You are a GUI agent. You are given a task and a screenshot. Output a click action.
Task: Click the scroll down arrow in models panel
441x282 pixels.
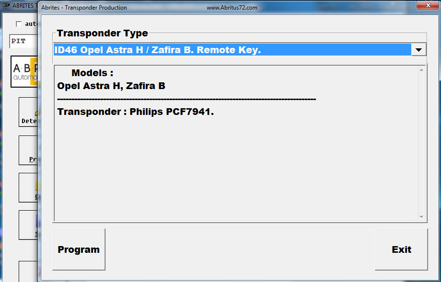[421, 217]
